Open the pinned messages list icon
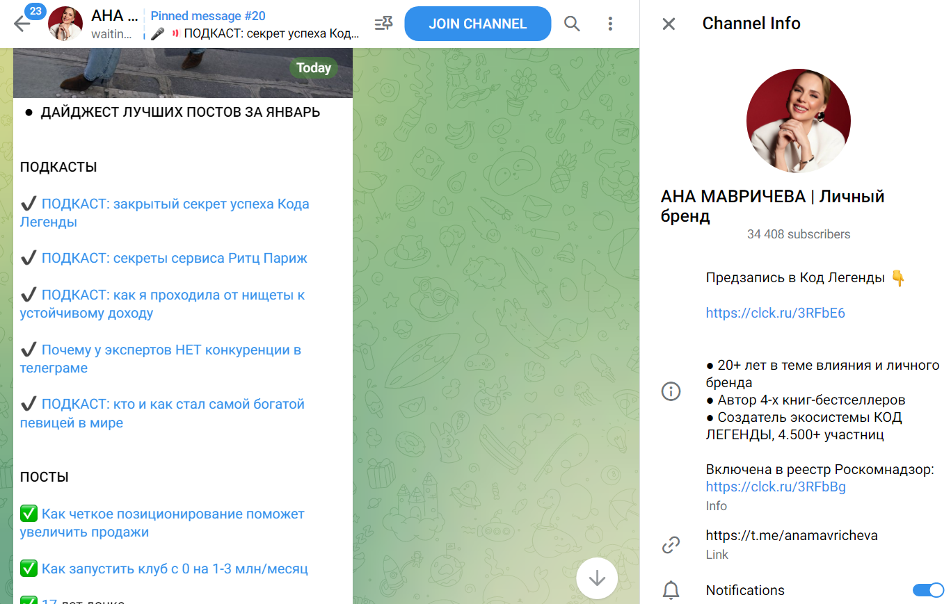The height and width of the screenshot is (604, 951). (x=383, y=24)
